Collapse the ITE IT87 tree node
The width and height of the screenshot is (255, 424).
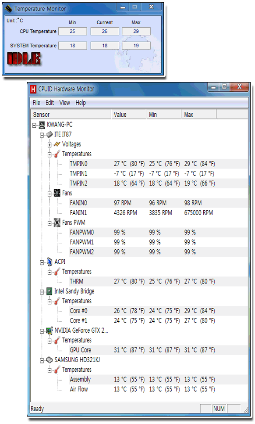[42, 135]
